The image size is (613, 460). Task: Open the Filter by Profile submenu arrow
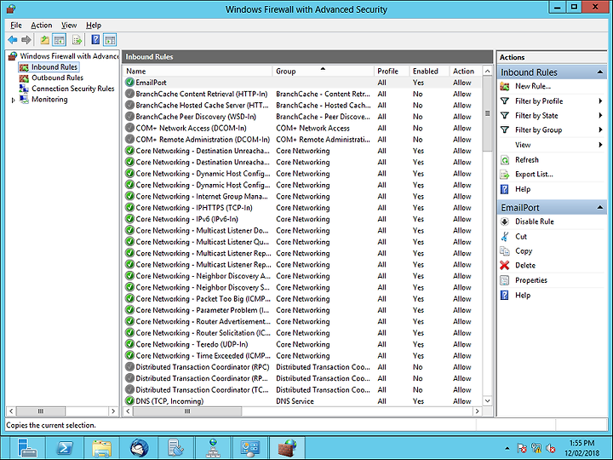(x=600, y=101)
